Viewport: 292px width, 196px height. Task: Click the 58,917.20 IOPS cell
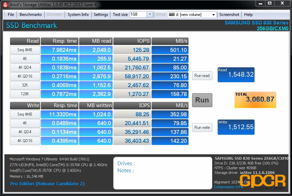click(132, 76)
